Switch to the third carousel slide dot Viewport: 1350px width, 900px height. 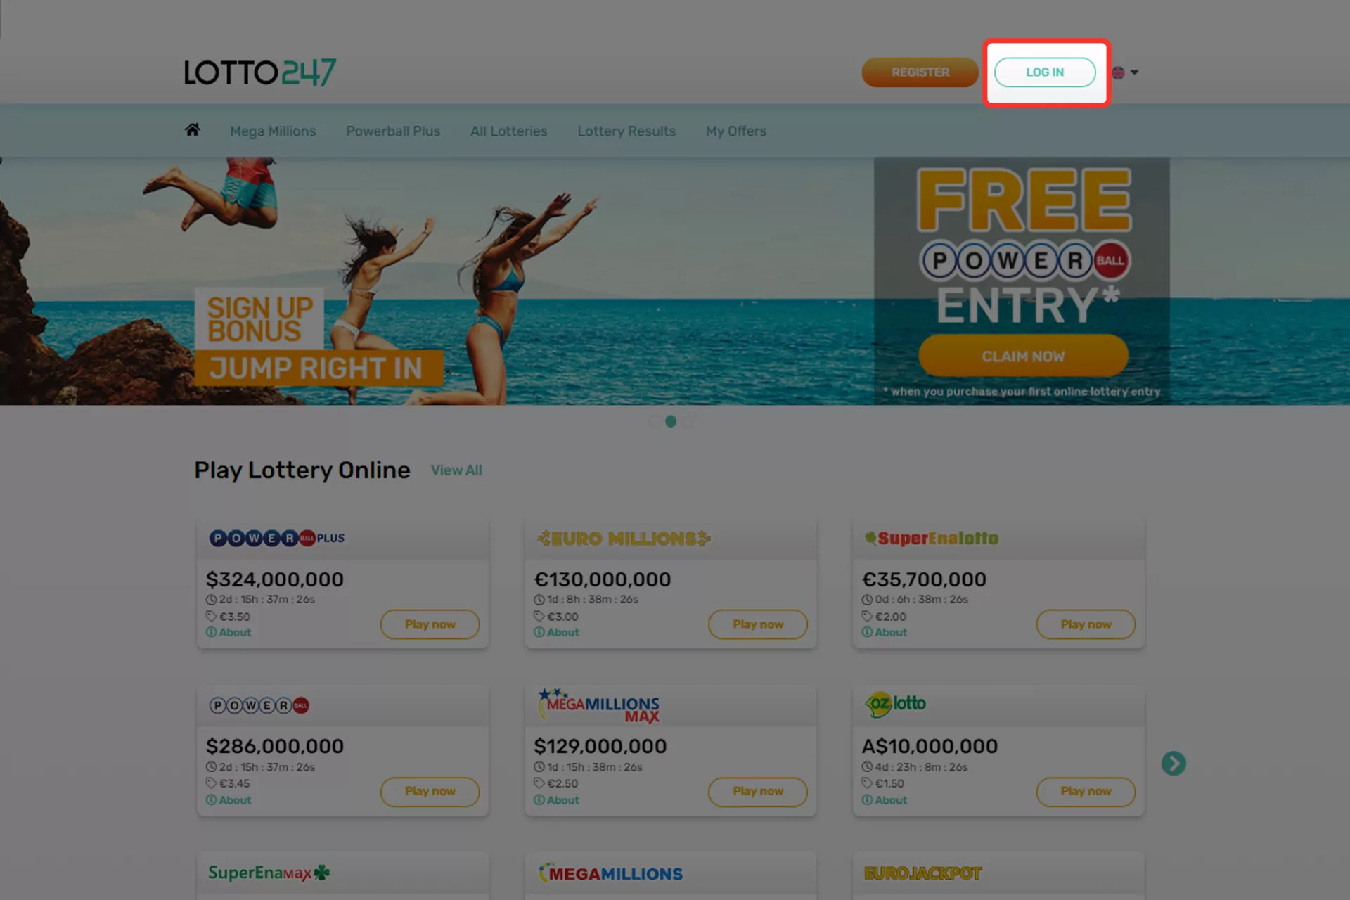pyautogui.click(x=688, y=421)
